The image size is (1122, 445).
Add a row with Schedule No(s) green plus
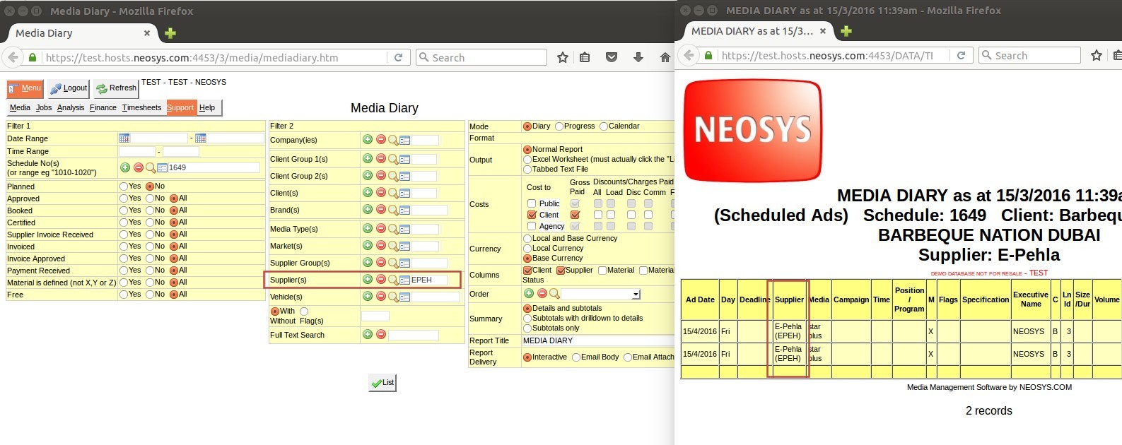coord(125,167)
